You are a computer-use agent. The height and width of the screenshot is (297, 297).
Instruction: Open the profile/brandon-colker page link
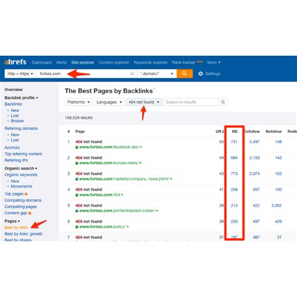[117, 211]
